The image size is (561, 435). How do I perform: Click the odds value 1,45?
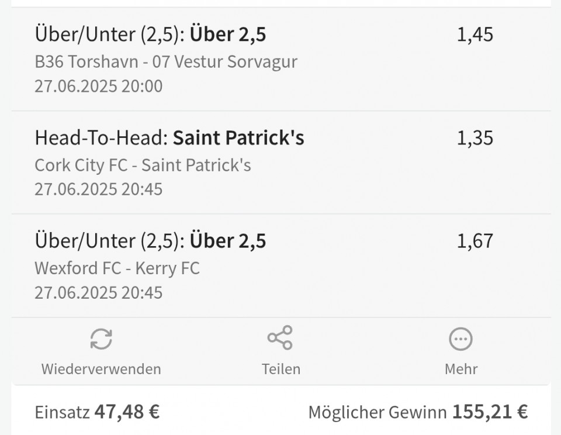pos(475,34)
